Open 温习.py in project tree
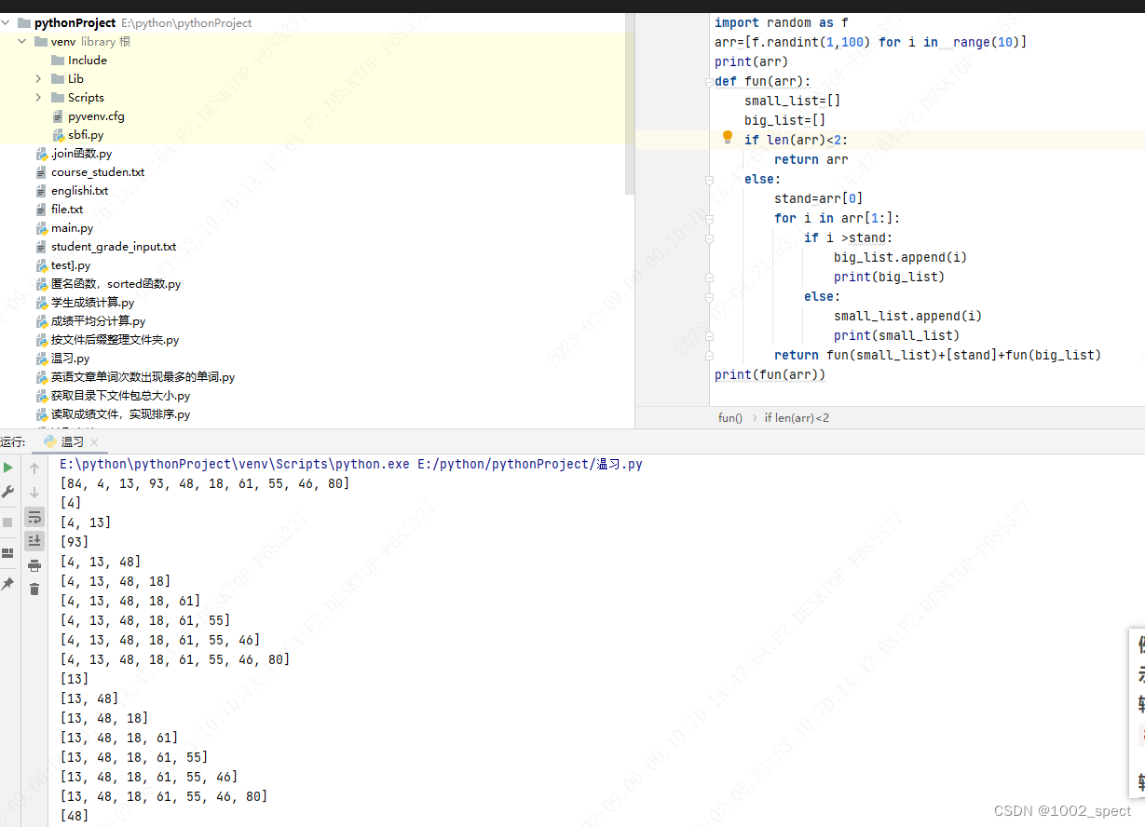 click(x=71, y=359)
